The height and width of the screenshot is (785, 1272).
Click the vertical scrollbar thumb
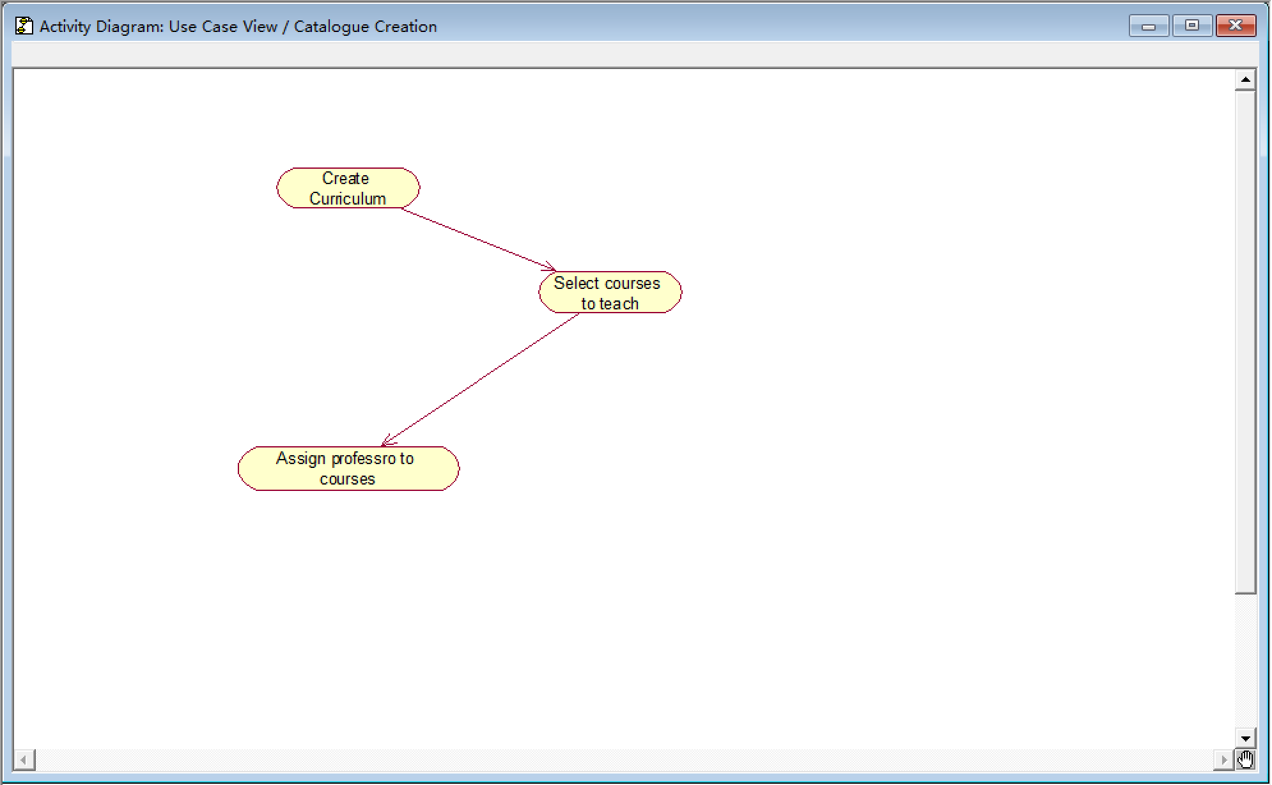pos(1245,342)
